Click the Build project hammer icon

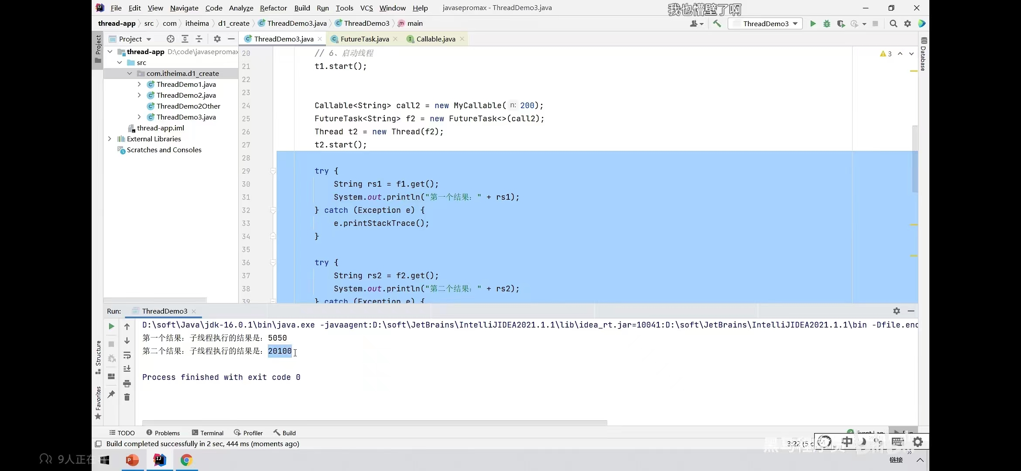tap(717, 24)
